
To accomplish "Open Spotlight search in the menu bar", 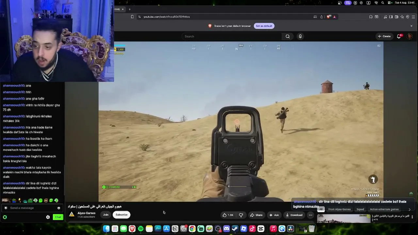I will coord(383,3).
